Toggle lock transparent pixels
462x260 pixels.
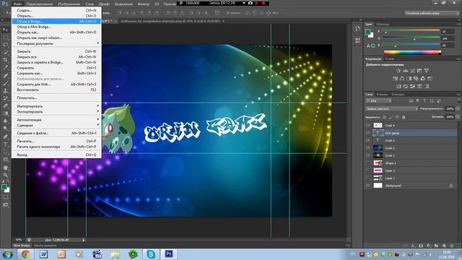pos(385,117)
